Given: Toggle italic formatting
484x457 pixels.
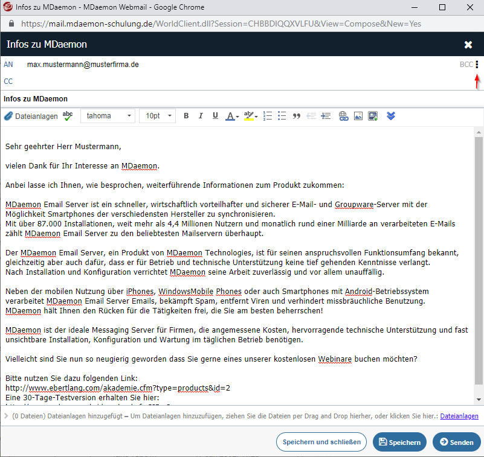Looking at the screenshot, I should (x=201, y=116).
